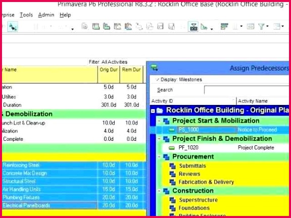Open the Help menu
Viewport: 291px width, 218px height.
click(65, 15)
